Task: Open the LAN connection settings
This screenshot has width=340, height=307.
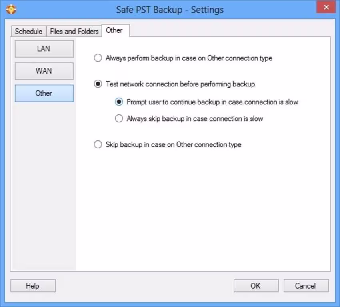Action: (x=44, y=49)
